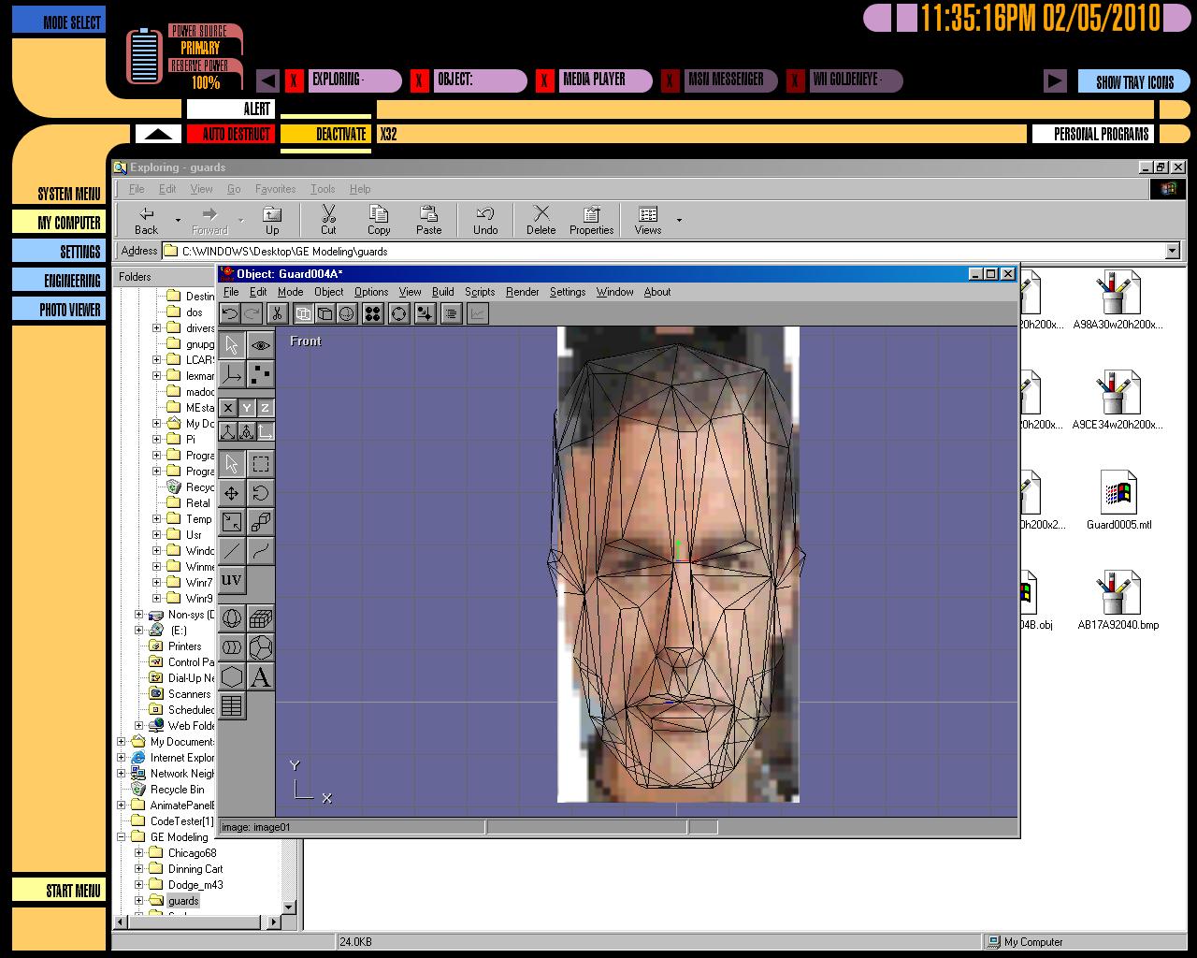Click the Undo arrow in the Anim8or toolbar
The width and height of the screenshot is (1197, 958).
[230, 313]
